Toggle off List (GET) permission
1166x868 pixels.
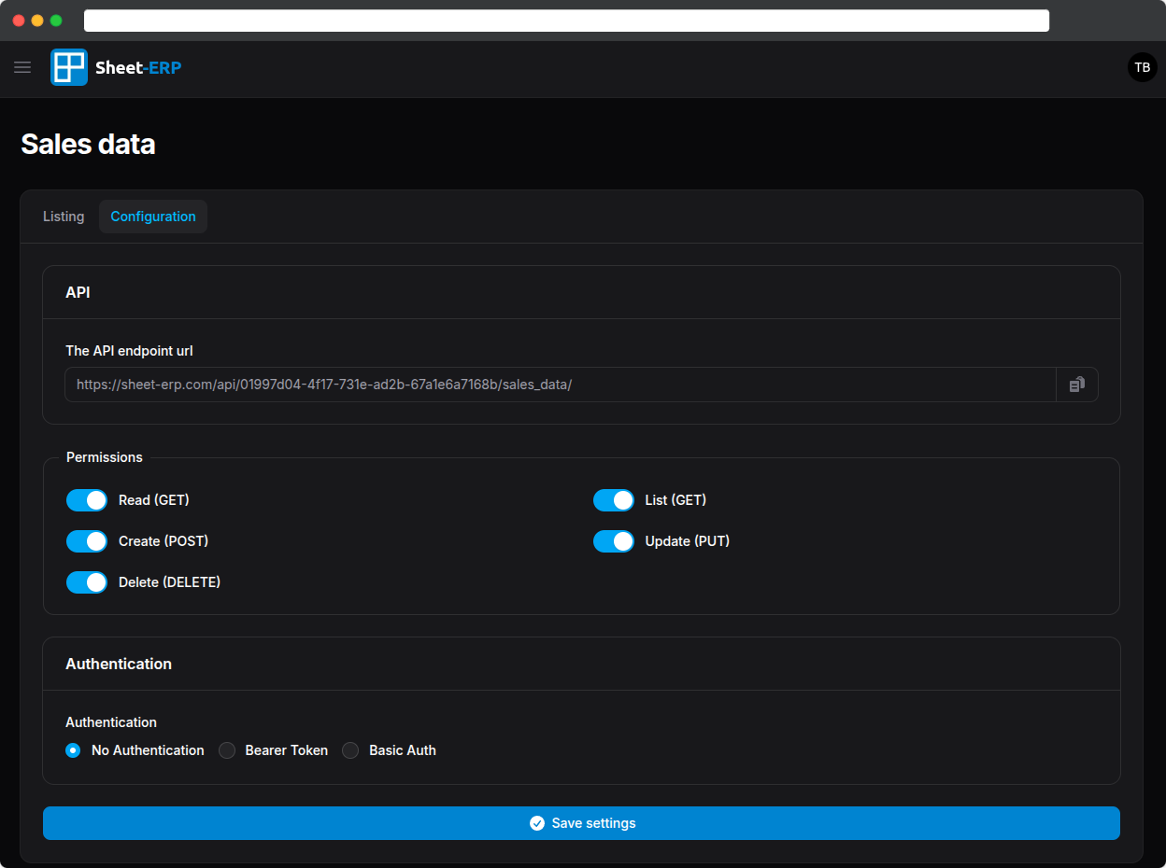[614, 500]
